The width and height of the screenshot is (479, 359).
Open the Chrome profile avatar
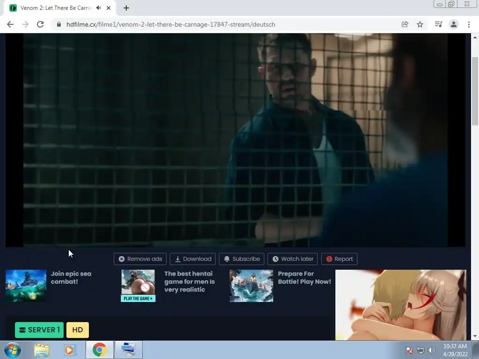click(454, 24)
